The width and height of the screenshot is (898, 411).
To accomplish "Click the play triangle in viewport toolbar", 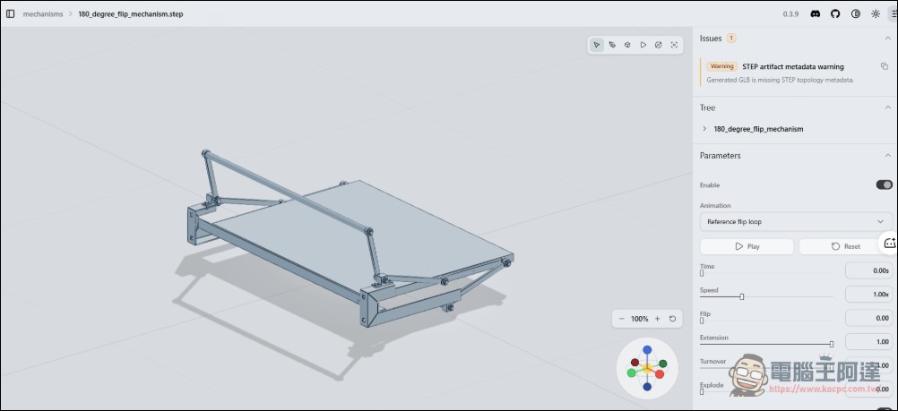I will coord(643,45).
